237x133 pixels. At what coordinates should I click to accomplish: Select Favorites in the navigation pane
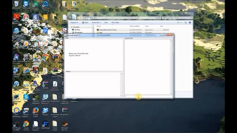click(x=76, y=27)
